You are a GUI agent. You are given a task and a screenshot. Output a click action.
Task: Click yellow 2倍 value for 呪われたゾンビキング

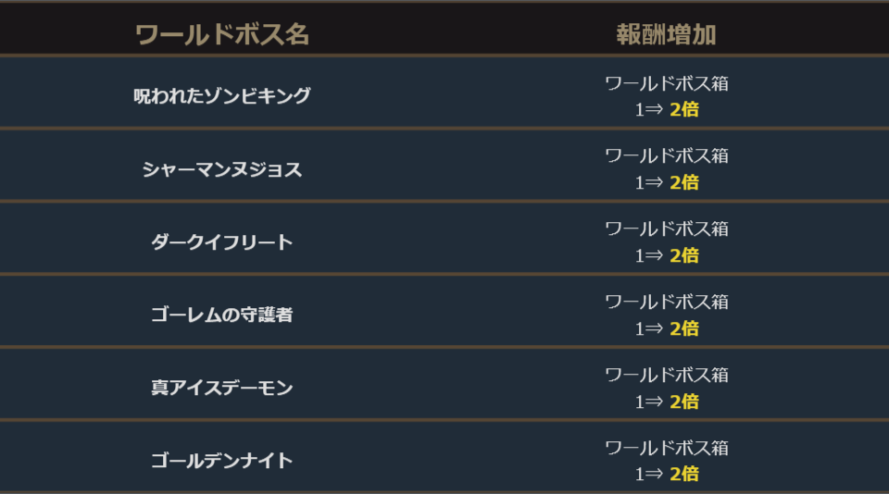tap(684, 109)
